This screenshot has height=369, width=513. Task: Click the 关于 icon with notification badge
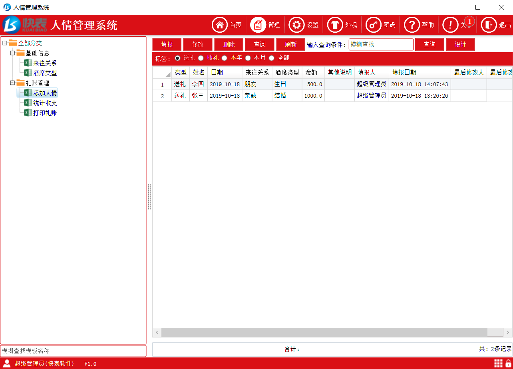tap(450, 25)
